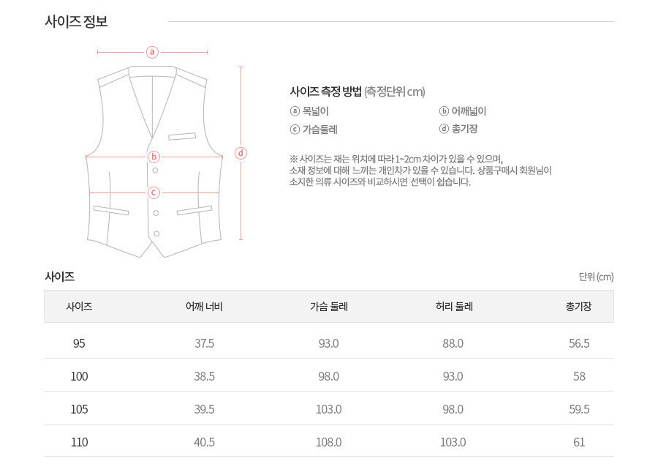
Task: Choose the size 110 row label
Action: [79, 442]
